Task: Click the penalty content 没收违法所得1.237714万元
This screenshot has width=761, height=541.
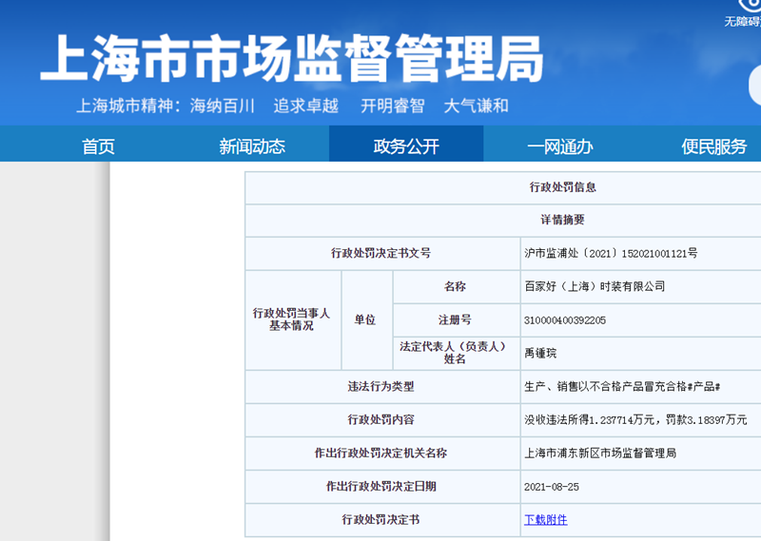Action: (589, 419)
